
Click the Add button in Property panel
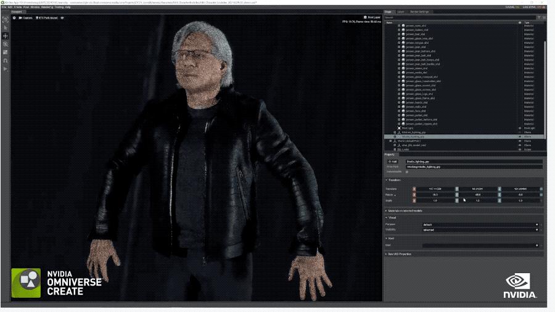(393, 162)
